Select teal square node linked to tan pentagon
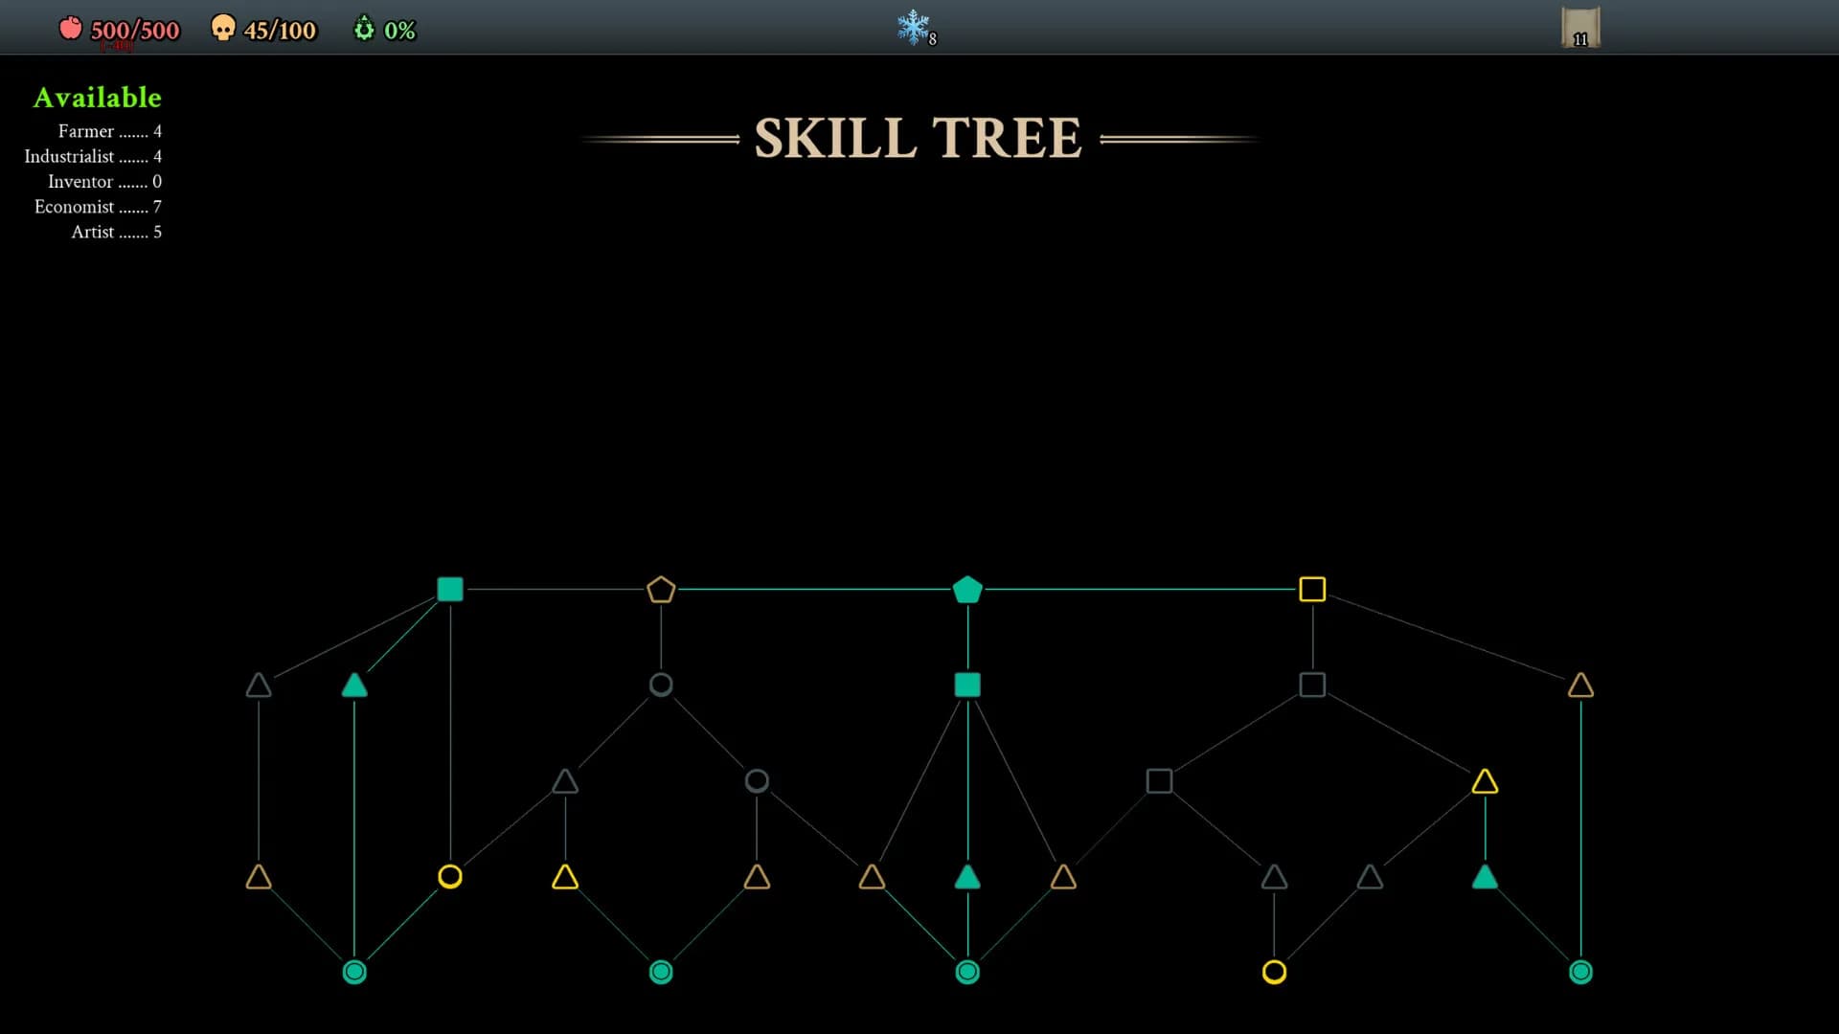The height and width of the screenshot is (1034, 1839). point(450,589)
